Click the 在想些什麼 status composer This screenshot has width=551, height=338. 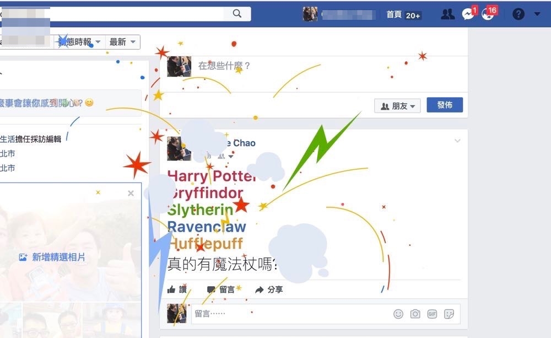point(224,66)
